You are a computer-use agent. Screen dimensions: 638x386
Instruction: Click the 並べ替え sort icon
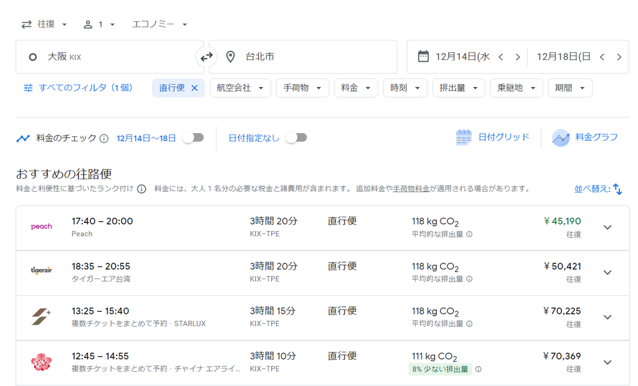tap(617, 189)
